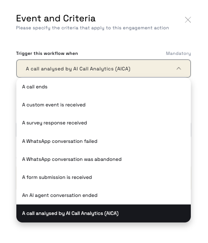208x243 pixels.
Task: Close the Event and Criteria dialog
Action: pyautogui.click(x=188, y=20)
